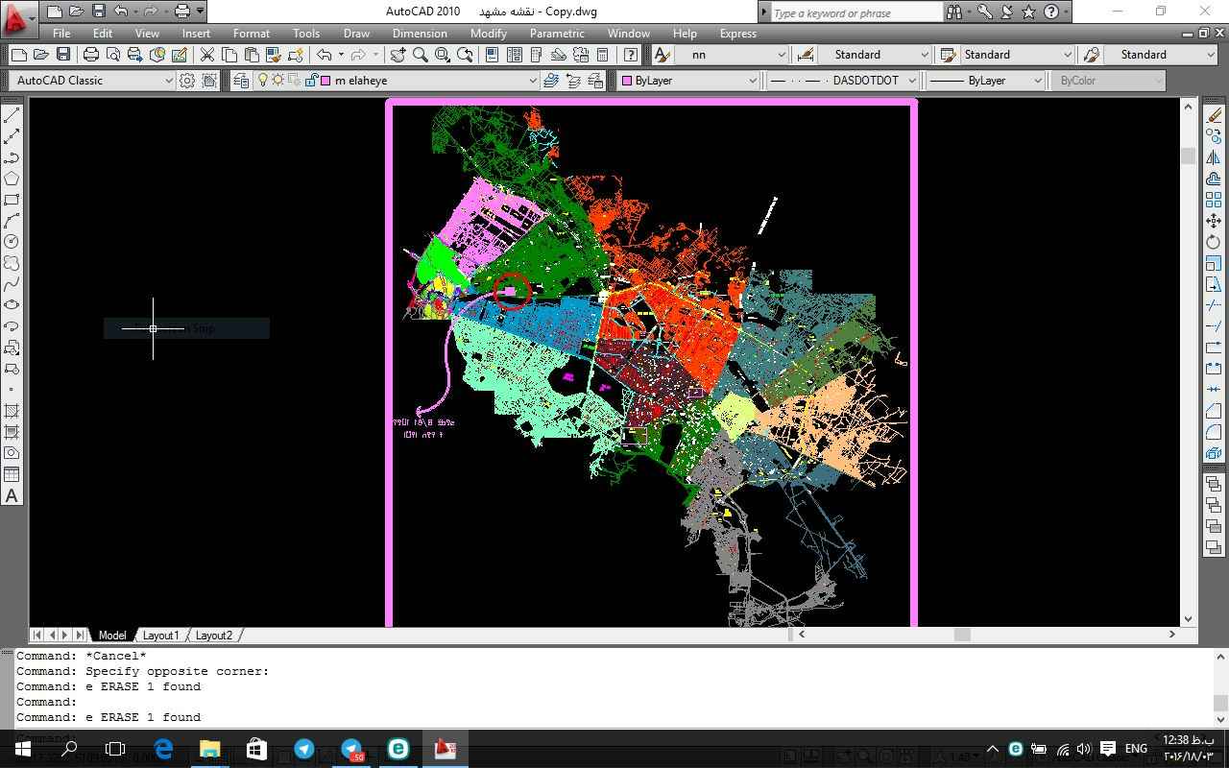Select the Move modify tool

click(x=1214, y=221)
